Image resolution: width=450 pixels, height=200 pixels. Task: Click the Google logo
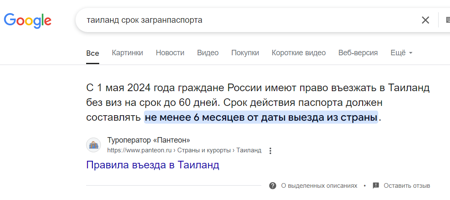[28, 20]
